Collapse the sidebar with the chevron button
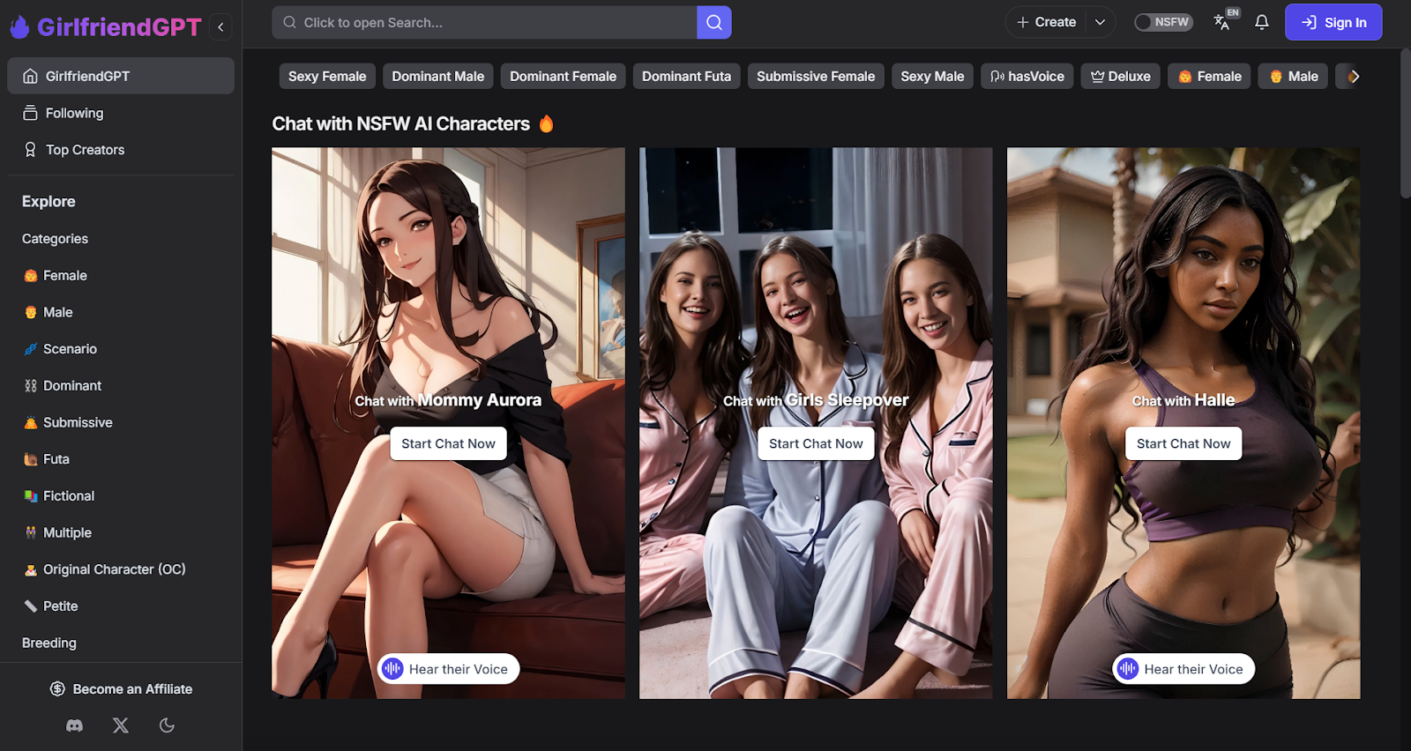 click(220, 26)
